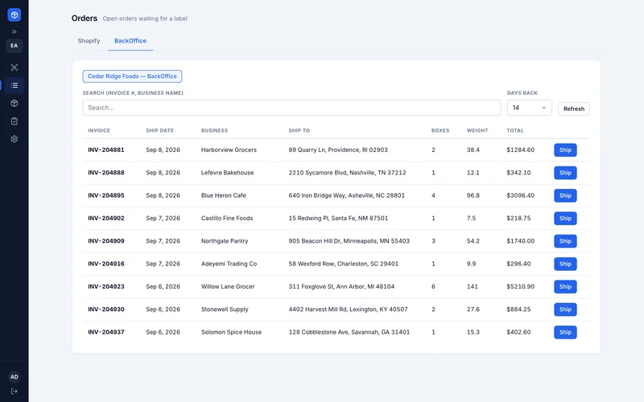This screenshot has height=402, width=644.
Task: Ship invoice INV-204888
Action: pyautogui.click(x=565, y=173)
